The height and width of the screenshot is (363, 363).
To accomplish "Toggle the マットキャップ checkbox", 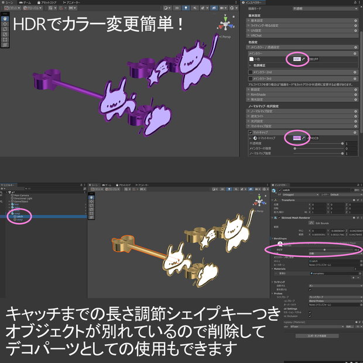I will pos(250,132).
